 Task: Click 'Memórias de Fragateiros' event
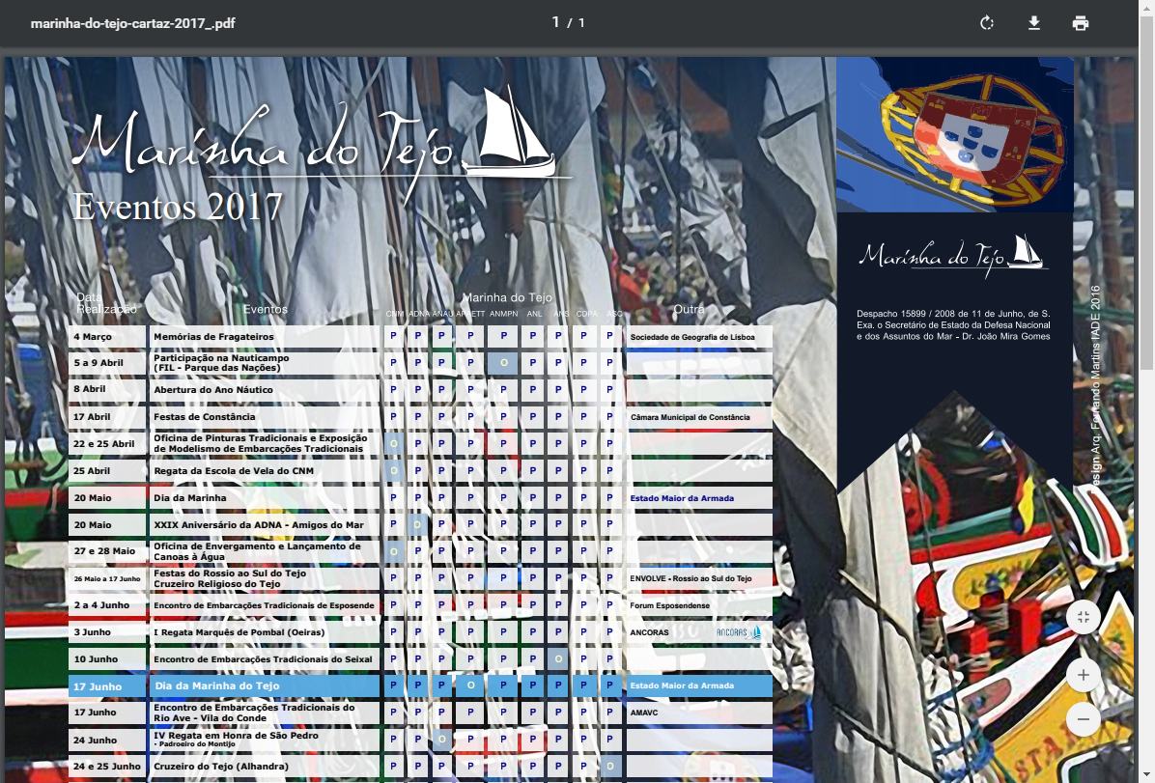pyautogui.click(x=213, y=337)
